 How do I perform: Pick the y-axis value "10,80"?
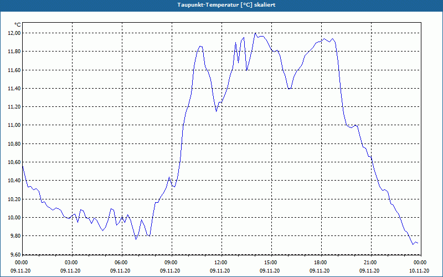[x=15, y=143]
